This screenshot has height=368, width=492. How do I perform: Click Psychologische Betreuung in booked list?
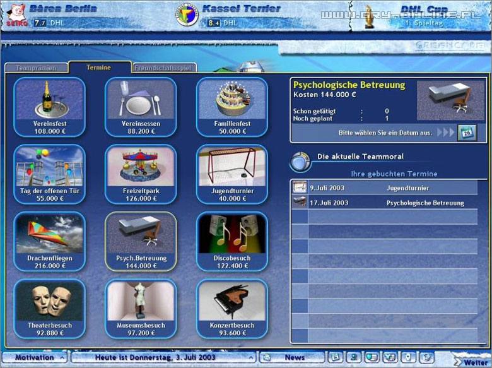pos(425,203)
